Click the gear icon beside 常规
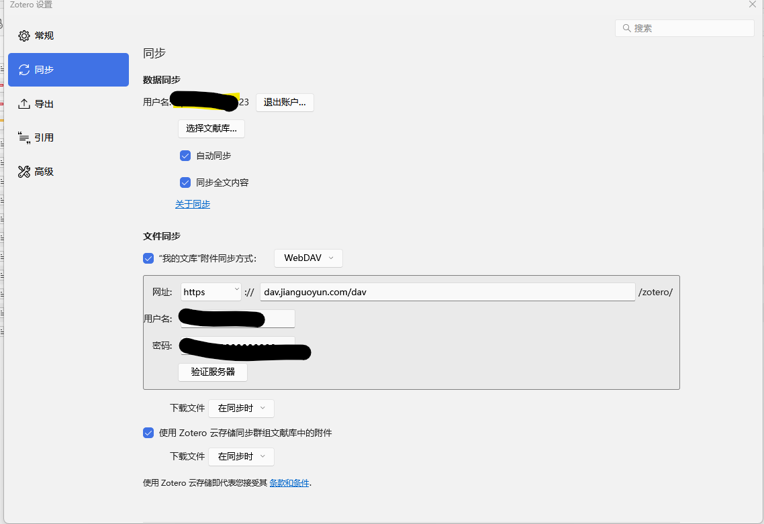Screen dimensions: 764x524 coord(24,36)
